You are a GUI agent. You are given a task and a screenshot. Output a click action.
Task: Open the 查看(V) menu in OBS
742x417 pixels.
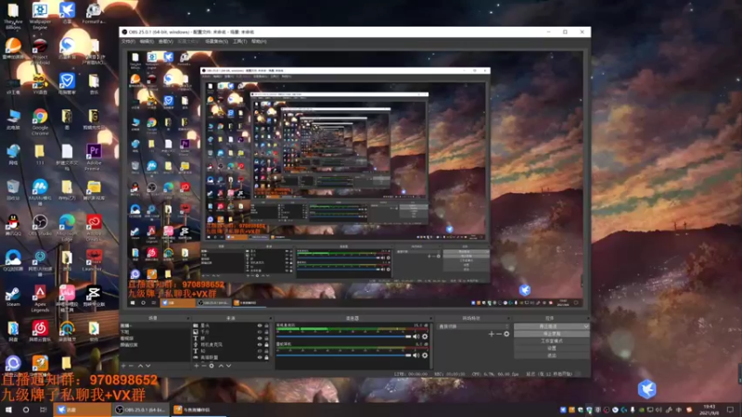[166, 42]
